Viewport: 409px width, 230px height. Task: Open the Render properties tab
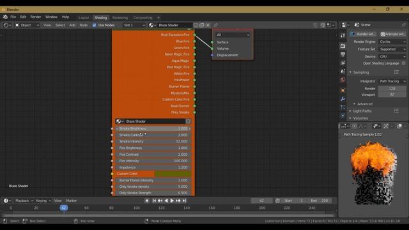[343, 46]
